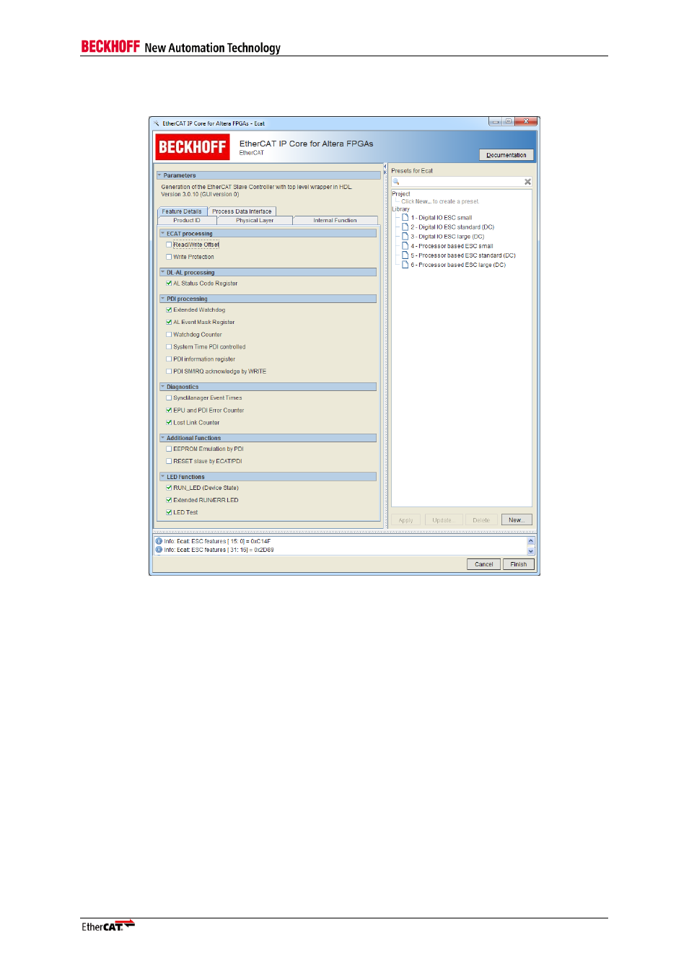Click document icon of Processor based ESC large
This screenshot has width=689, height=974.
point(405,265)
